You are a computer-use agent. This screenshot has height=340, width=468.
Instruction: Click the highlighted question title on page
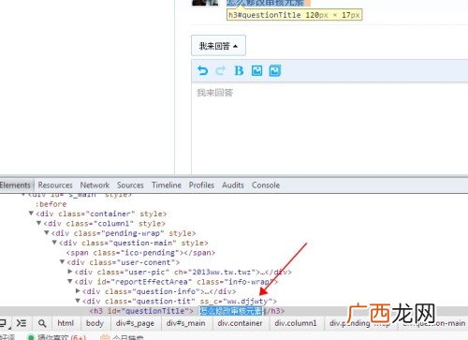pos(265,3)
